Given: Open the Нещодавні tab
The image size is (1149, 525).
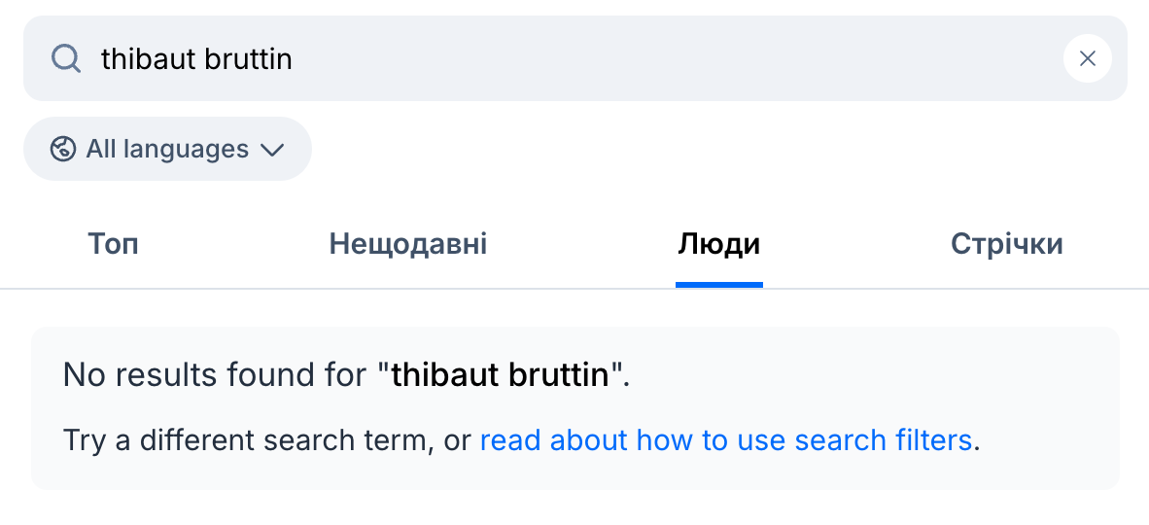Looking at the screenshot, I should click(408, 244).
